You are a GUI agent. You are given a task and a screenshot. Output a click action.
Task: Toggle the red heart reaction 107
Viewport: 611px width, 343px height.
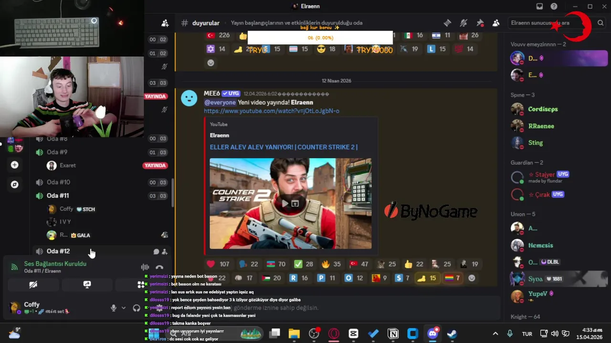click(218, 264)
